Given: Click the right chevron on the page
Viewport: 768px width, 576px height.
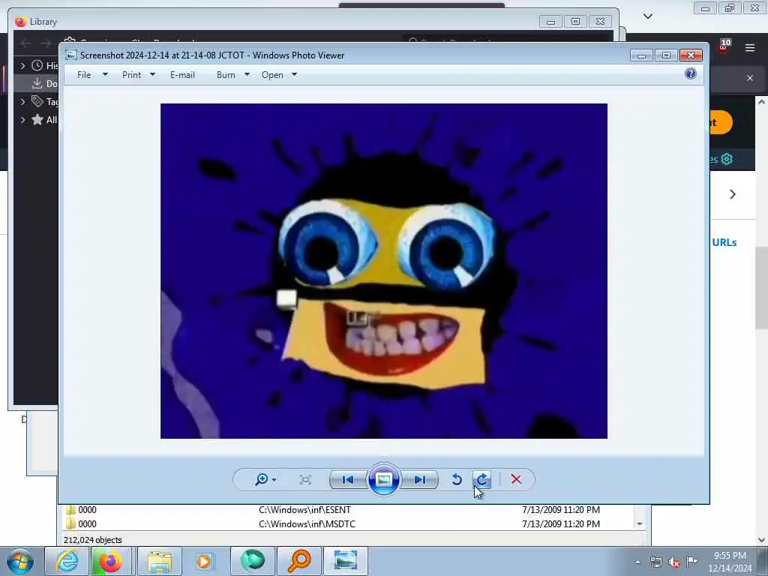Looking at the screenshot, I should tap(733, 194).
